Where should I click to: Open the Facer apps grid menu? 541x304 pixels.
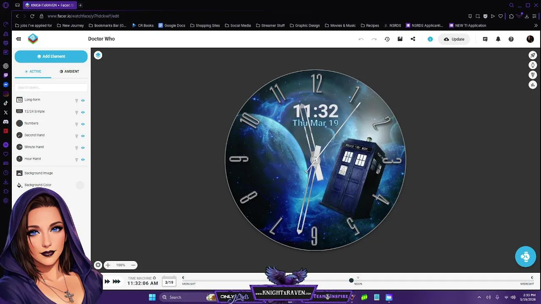click(19, 39)
